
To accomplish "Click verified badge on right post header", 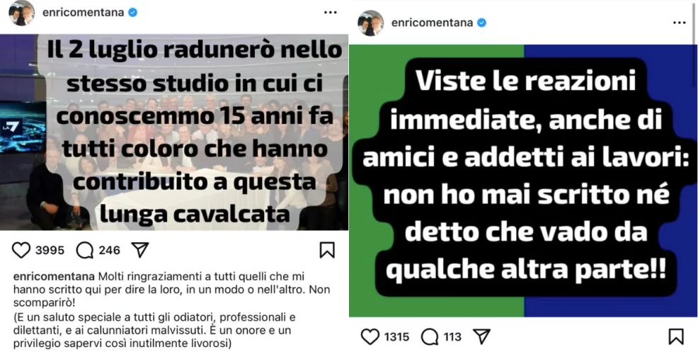I will [481, 23].
